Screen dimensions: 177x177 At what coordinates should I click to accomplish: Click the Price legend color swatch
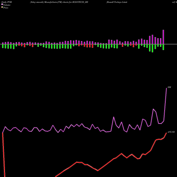2,7
